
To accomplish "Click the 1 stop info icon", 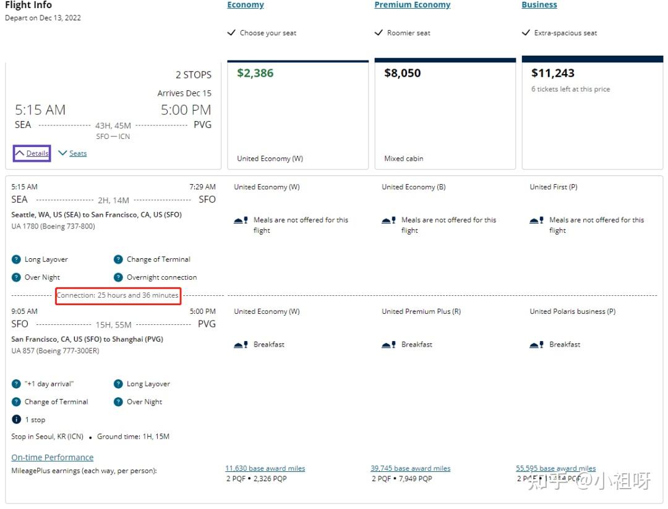I will click(x=16, y=420).
